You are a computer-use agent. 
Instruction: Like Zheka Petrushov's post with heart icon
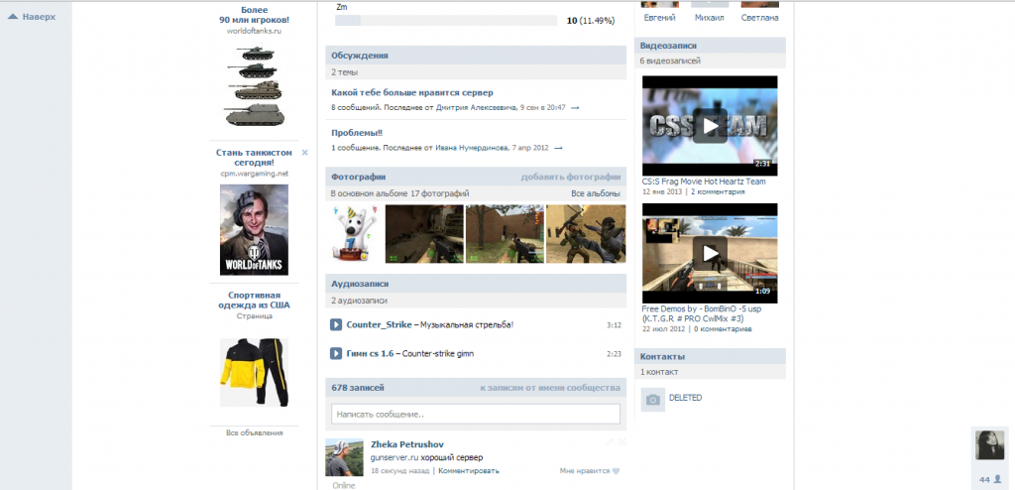[616, 471]
